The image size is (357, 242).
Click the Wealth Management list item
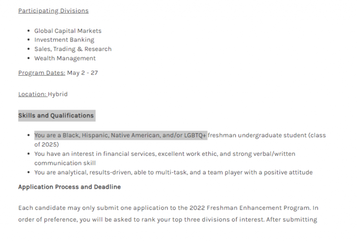click(x=65, y=58)
